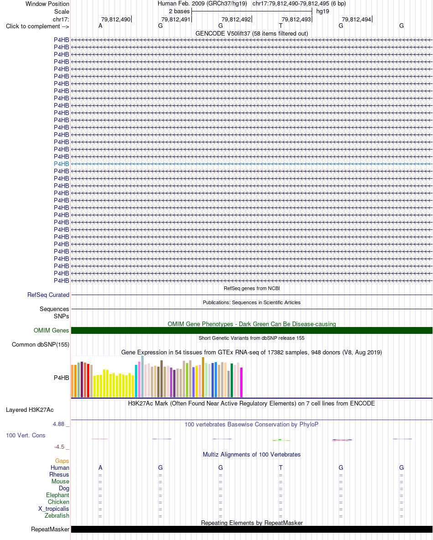Click the 'hg19' label beside the scale bar
Screen dimensions: 433x540
pyautogui.click(x=323, y=11)
